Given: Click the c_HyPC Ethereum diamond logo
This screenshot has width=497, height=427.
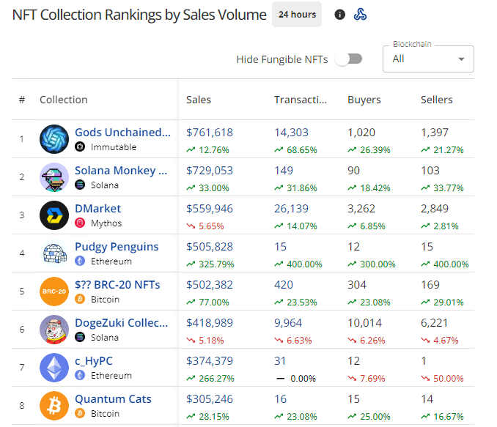Looking at the screenshot, I should coord(54,368).
